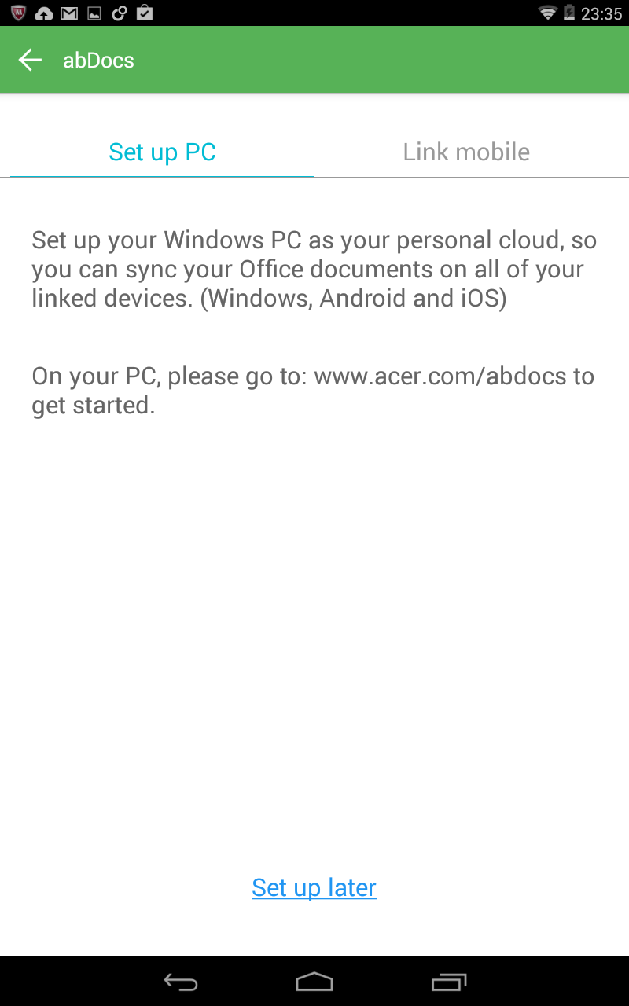
Task: Open the Play Store bag notification
Action: point(144,13)
